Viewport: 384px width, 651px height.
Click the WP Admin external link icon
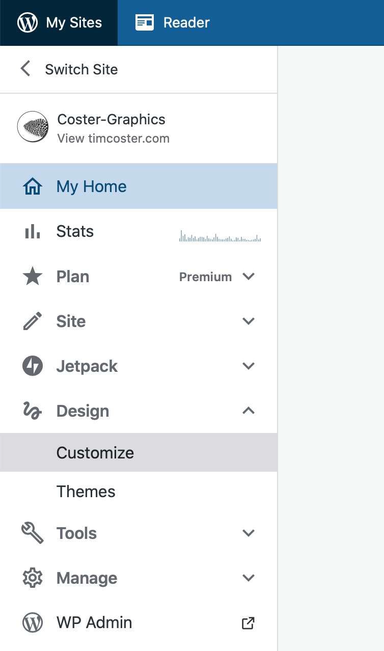(248, 623)
